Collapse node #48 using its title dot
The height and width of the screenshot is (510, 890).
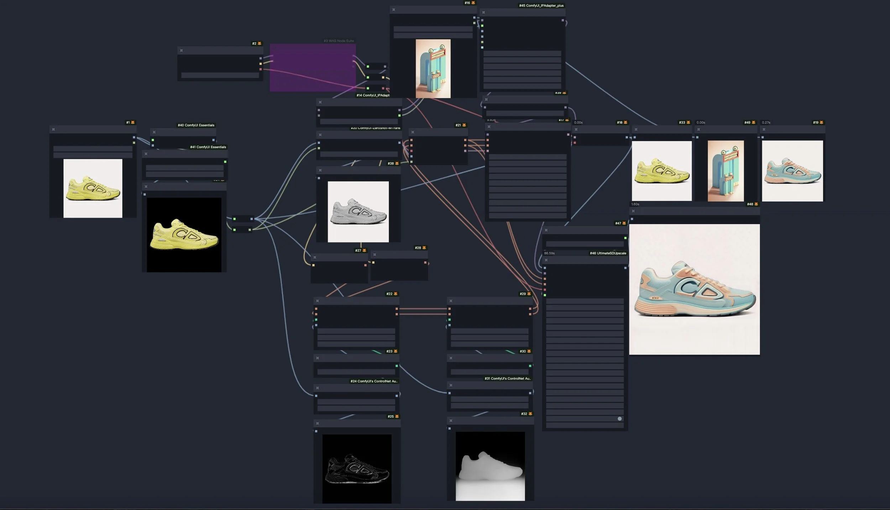(633, 211)
